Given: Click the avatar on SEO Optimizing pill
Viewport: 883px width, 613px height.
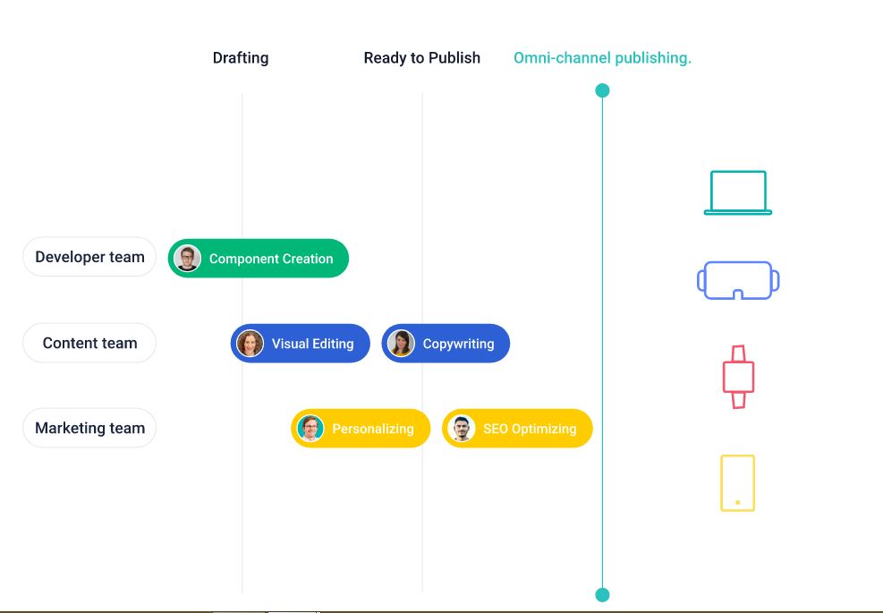Looking at the screenshot, I should click(x=463, y=428).
